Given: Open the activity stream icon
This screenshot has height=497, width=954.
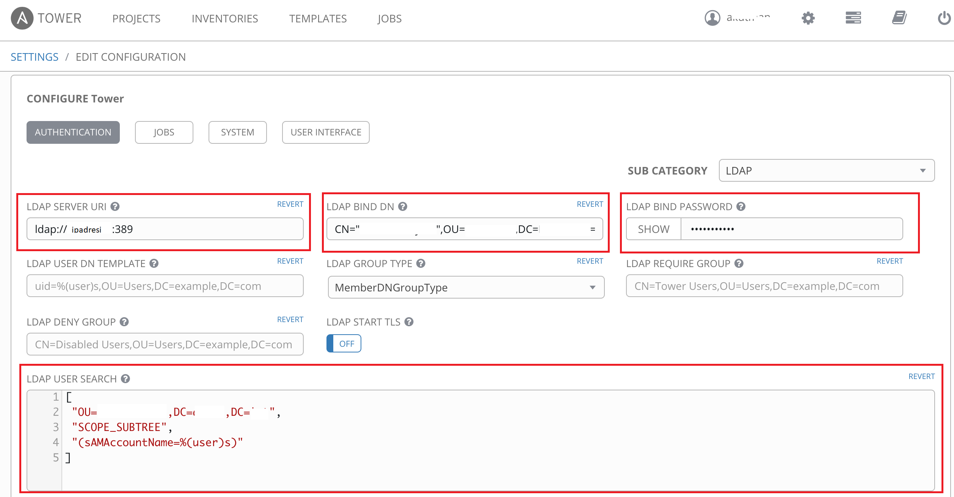Looking at the screenshot, I should tap(853, 18).
